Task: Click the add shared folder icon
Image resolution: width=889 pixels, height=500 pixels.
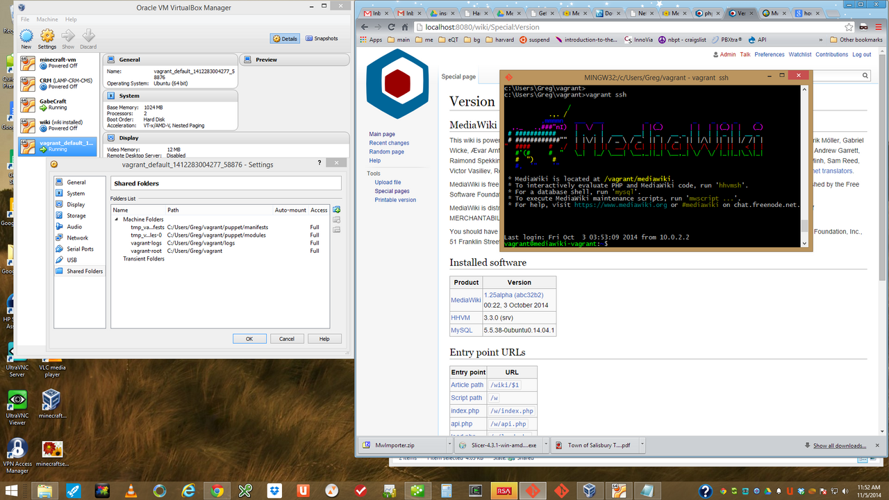Action: [x=337, y=210]
